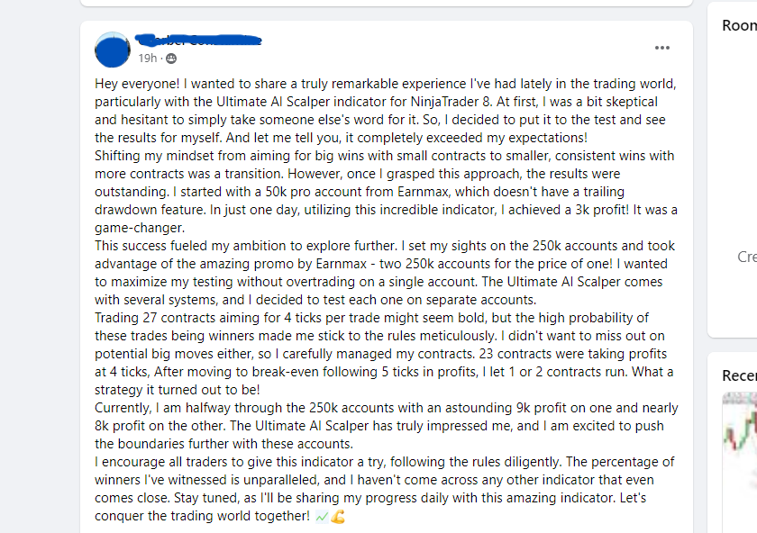Image resolution: width=757 pixels, height=533 pixels.
Task: Click the post author's profile picture
Action: coord(113,49)
